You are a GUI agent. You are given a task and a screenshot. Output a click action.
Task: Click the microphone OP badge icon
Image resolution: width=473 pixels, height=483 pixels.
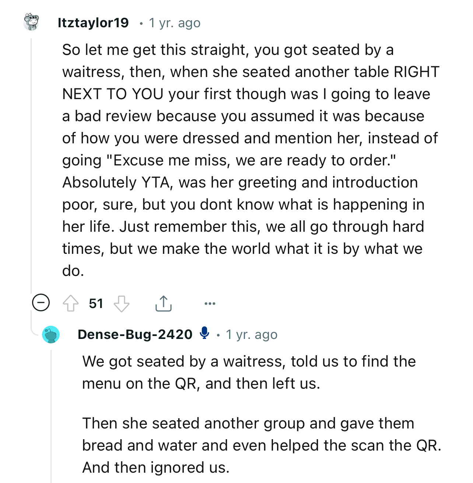click(x=204, y=333)
